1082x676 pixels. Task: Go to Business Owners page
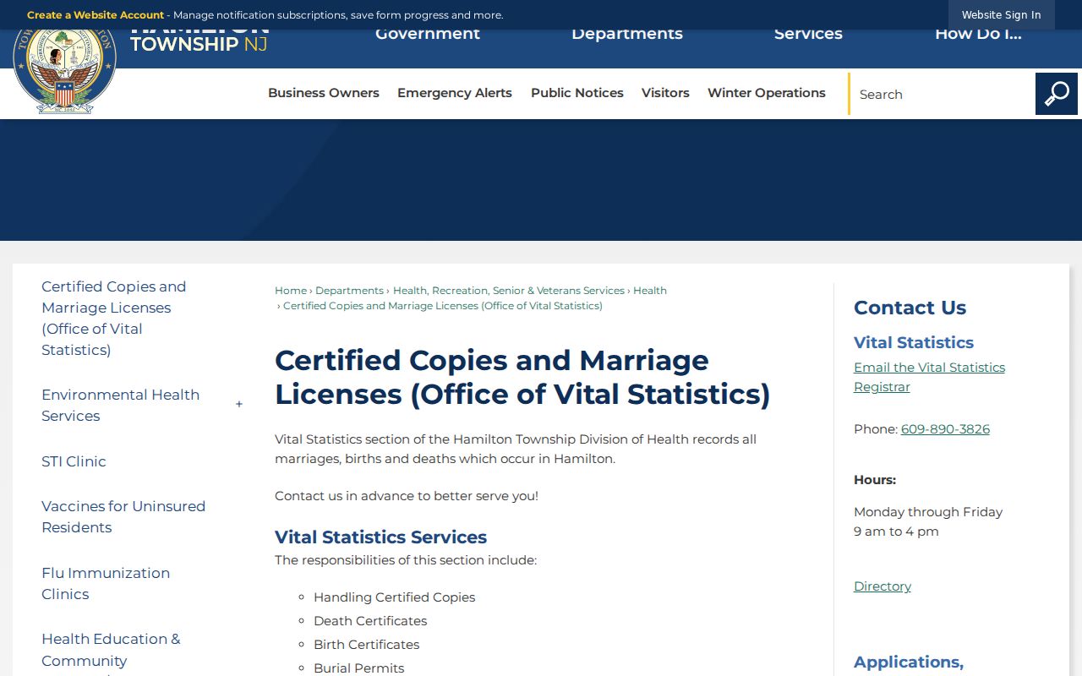(324, 93)
